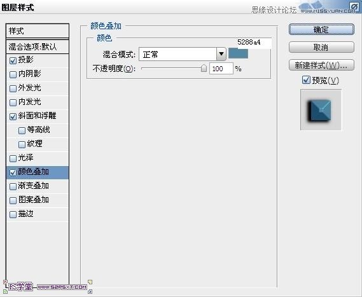
Task: Open the 混合模式 dropdown arrow
Action: point(221,54)
